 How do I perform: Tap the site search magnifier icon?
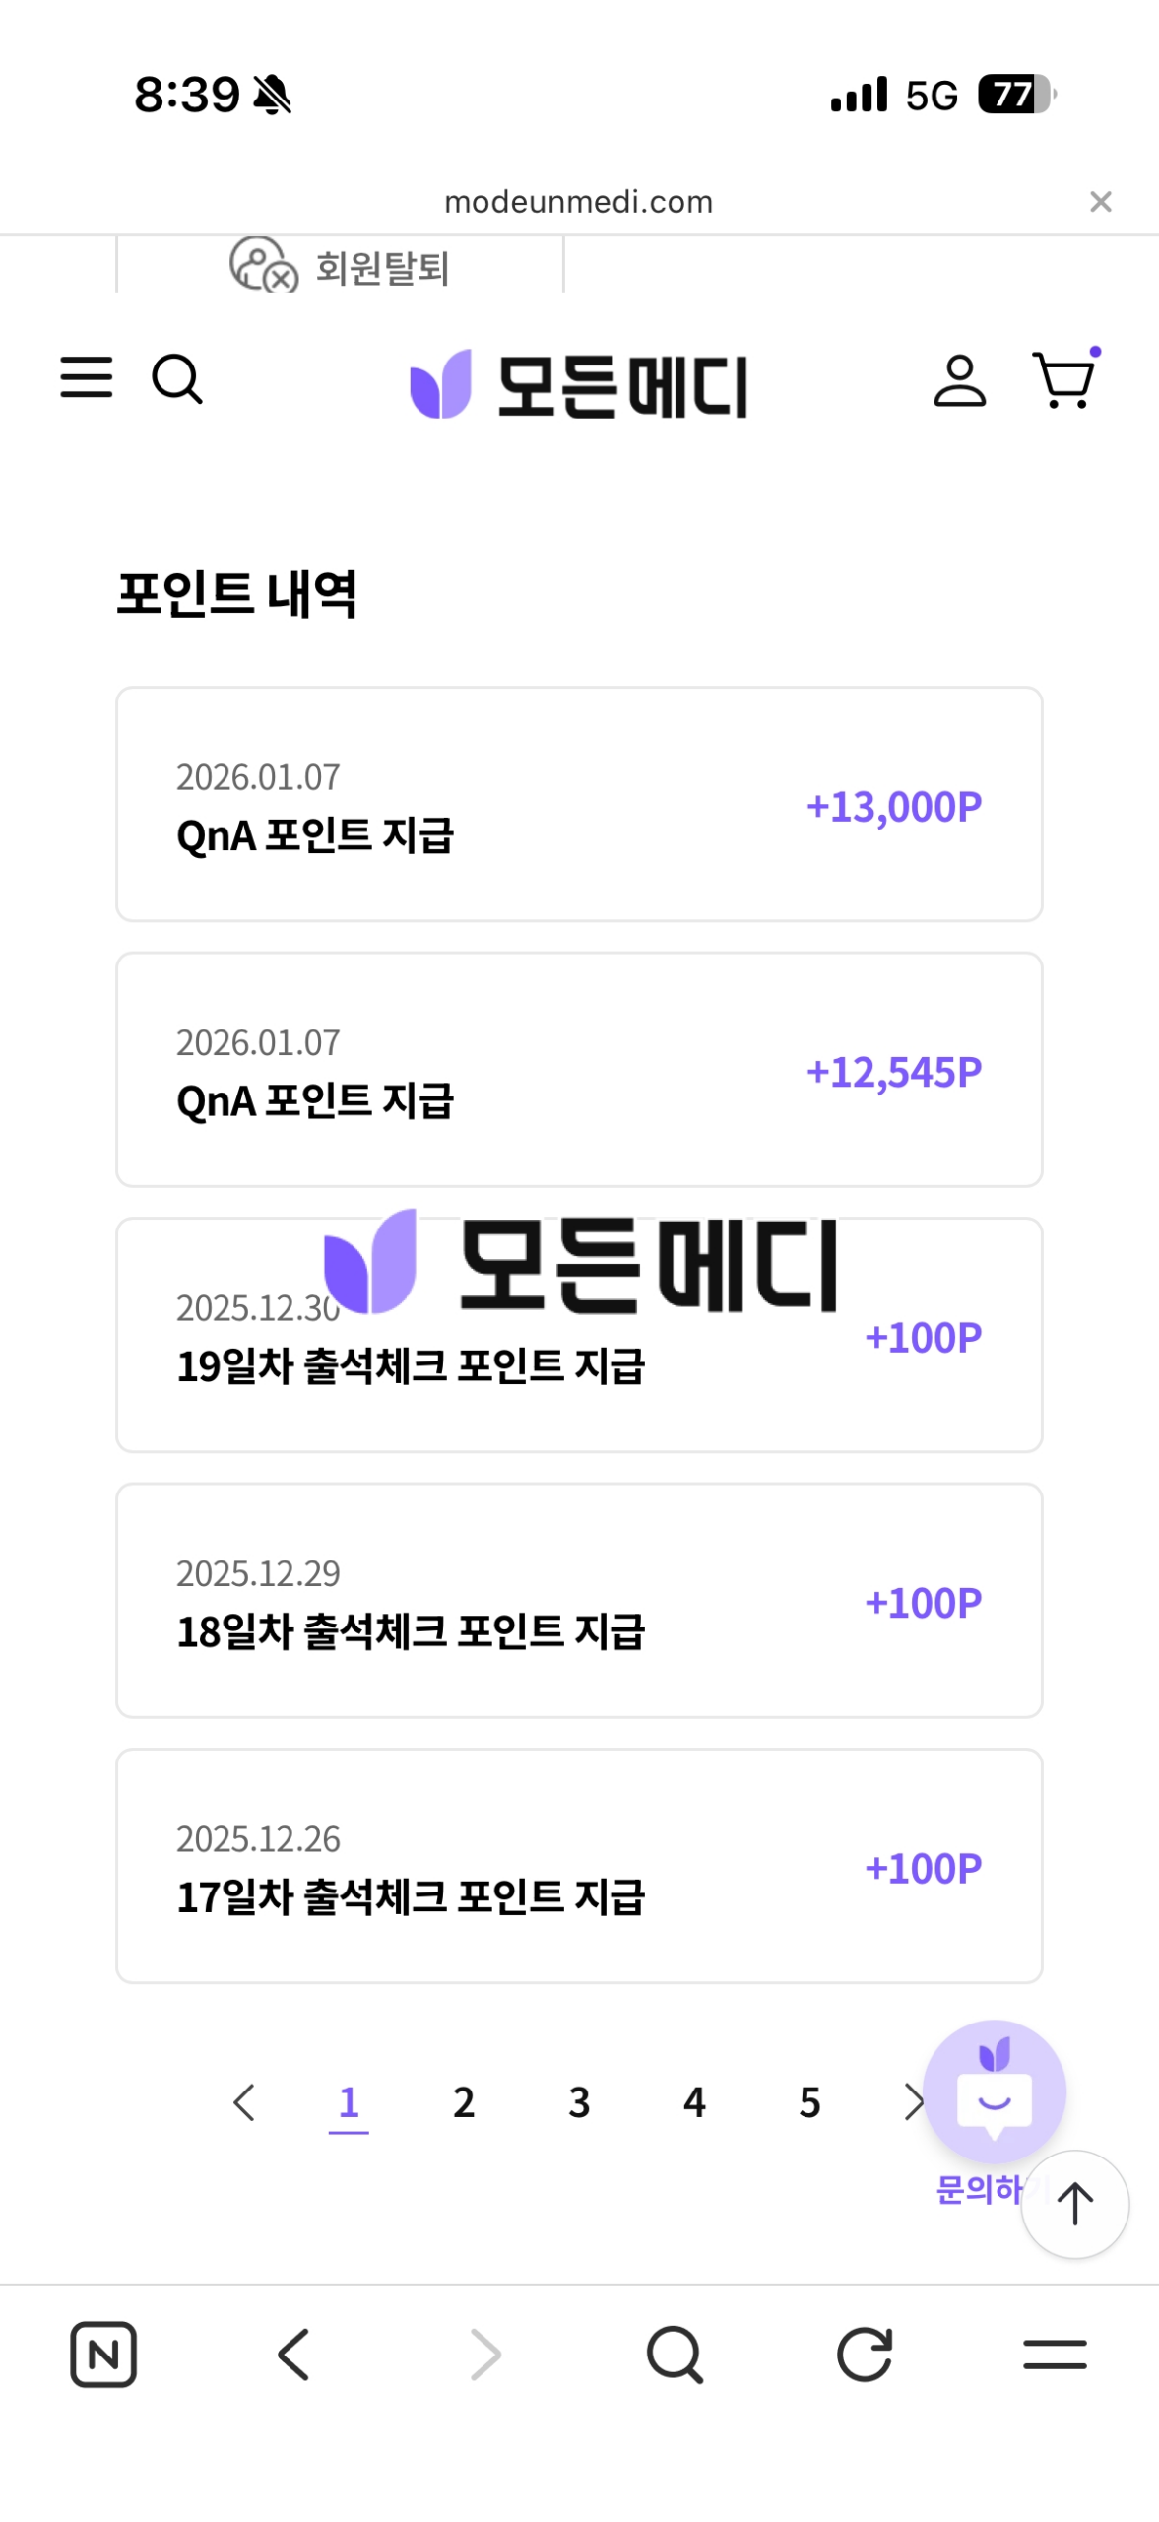click(x=177, y=379)
